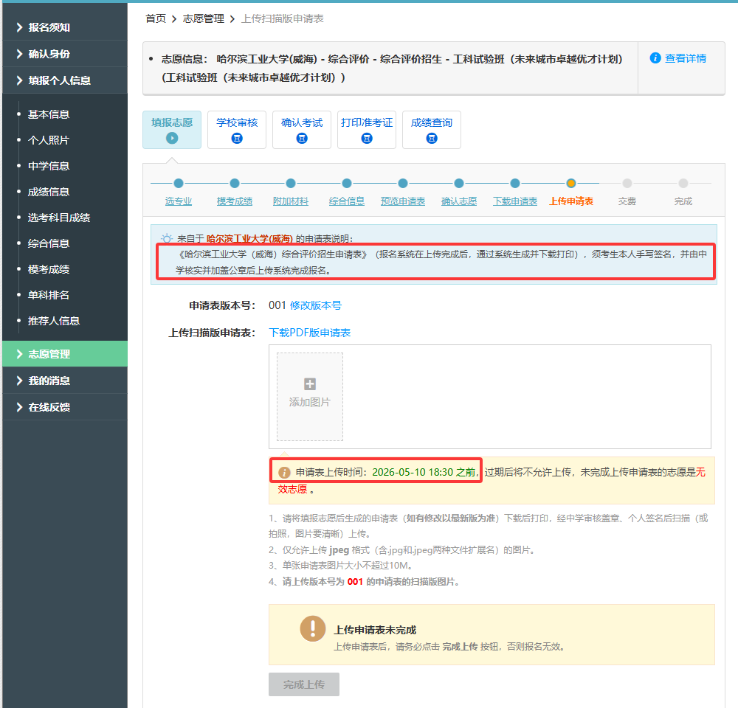Click the play icon under 填报志愿

[172, 139]
